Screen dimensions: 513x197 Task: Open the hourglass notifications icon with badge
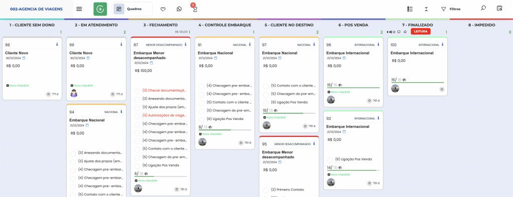coord(195,9)
